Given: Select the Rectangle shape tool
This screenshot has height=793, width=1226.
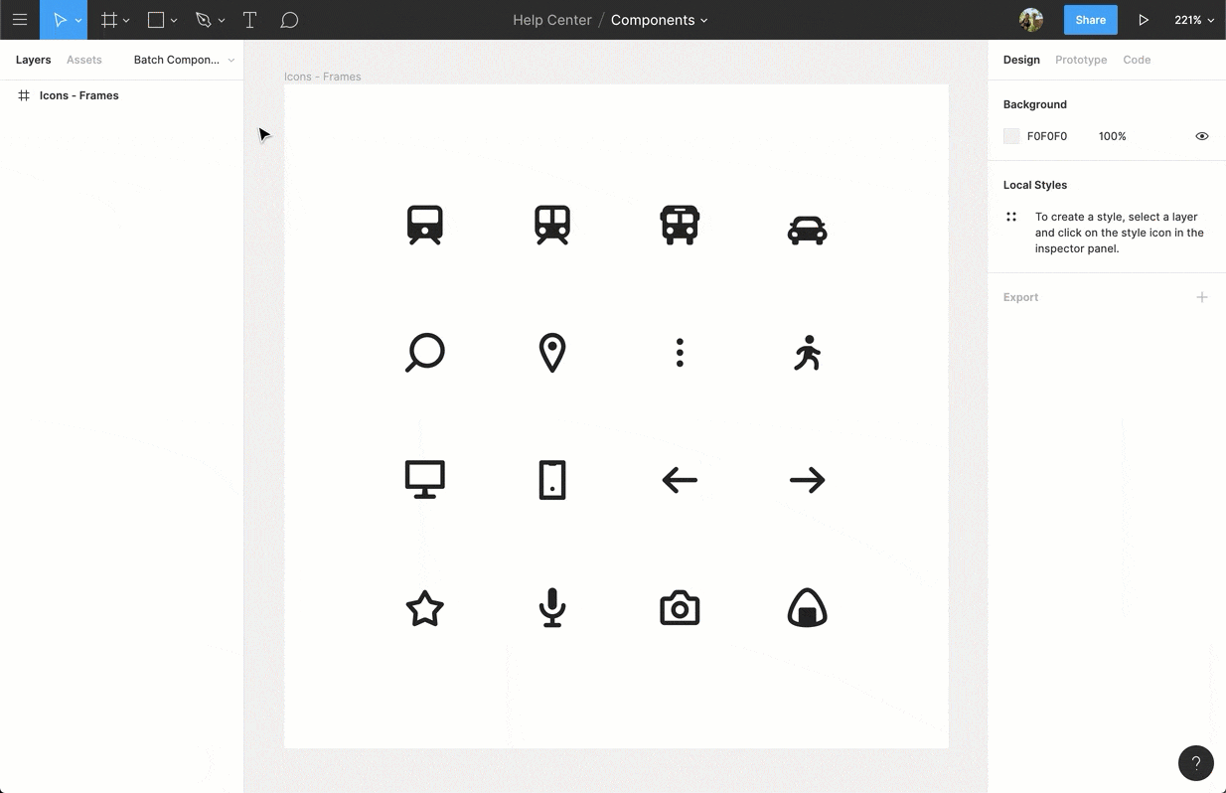Looking at the screenshot, I should (156, 20).
